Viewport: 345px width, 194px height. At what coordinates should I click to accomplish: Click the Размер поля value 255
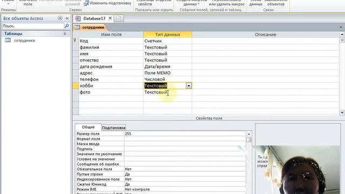tap(185, 134)
